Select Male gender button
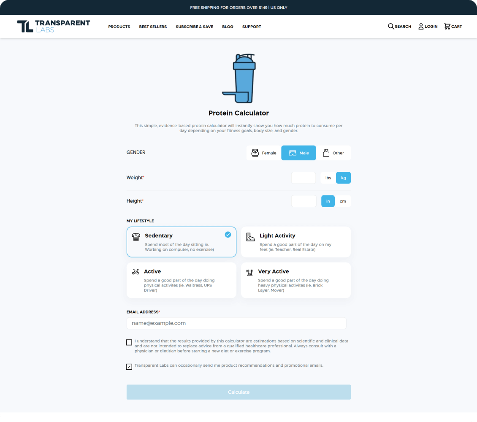This screenshot has height=422, width=477. coord(298,153)
